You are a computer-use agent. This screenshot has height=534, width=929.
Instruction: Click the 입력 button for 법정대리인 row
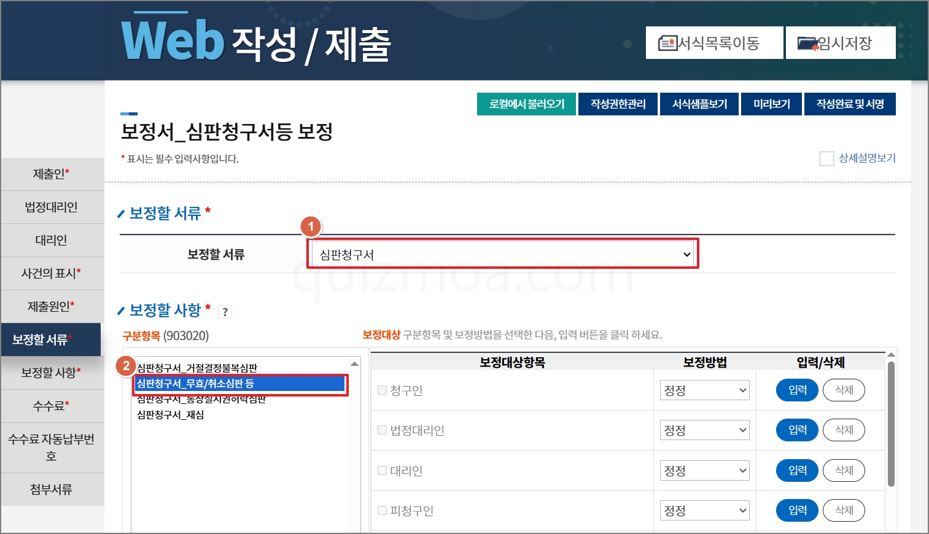point(797,430)
